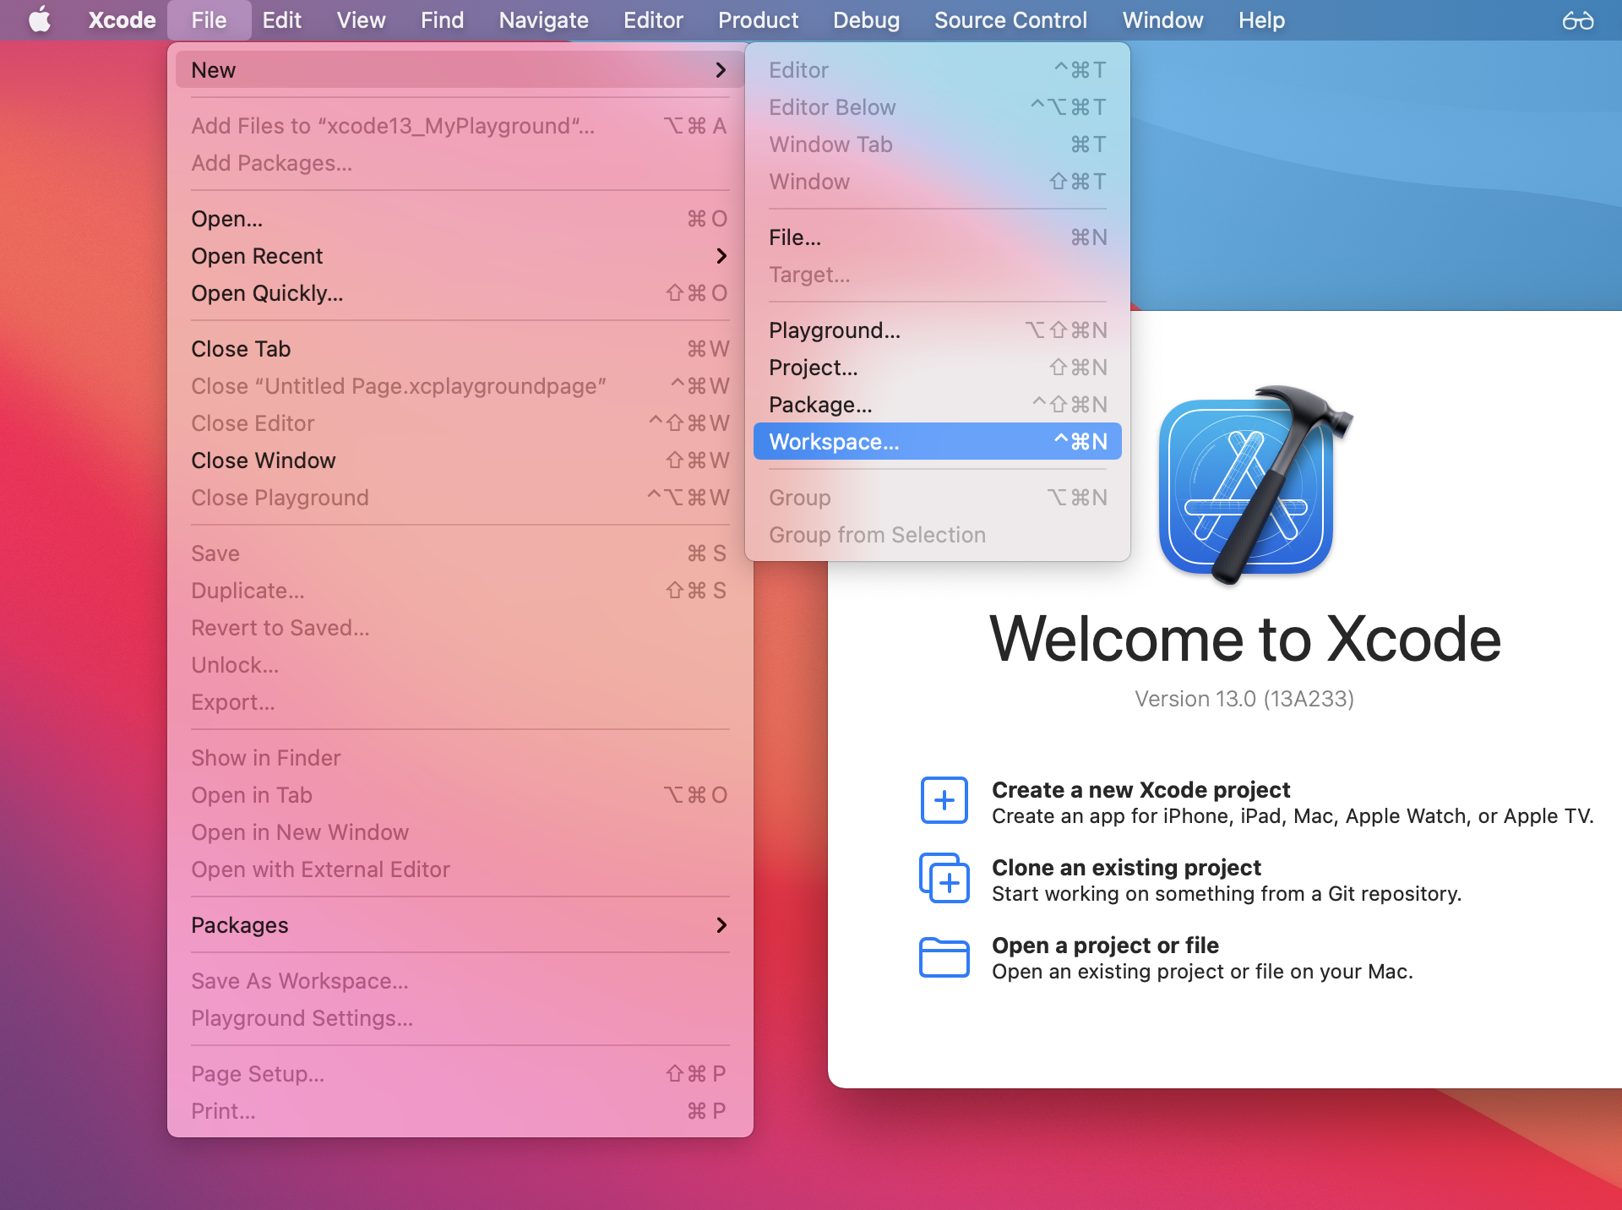1622x1210 pixels.
Task: Select Workspace... in the New submenu
Action: click(938, 442)
